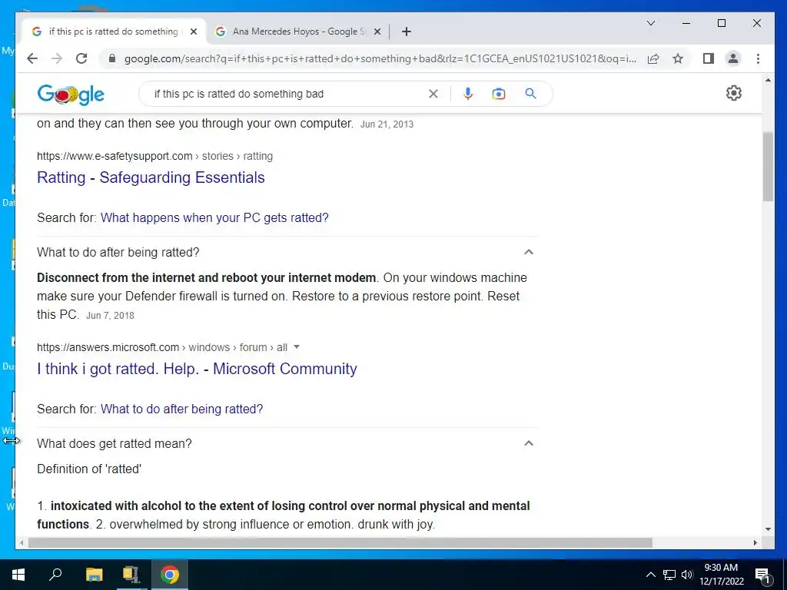Image resolution: width=787 pixels, height=590 pixels.
Task: Search by image with the camera icon
Action: 498,94
